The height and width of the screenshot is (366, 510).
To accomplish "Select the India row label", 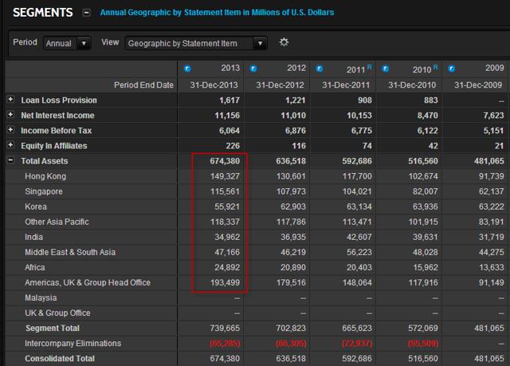I will coord(33,237).
